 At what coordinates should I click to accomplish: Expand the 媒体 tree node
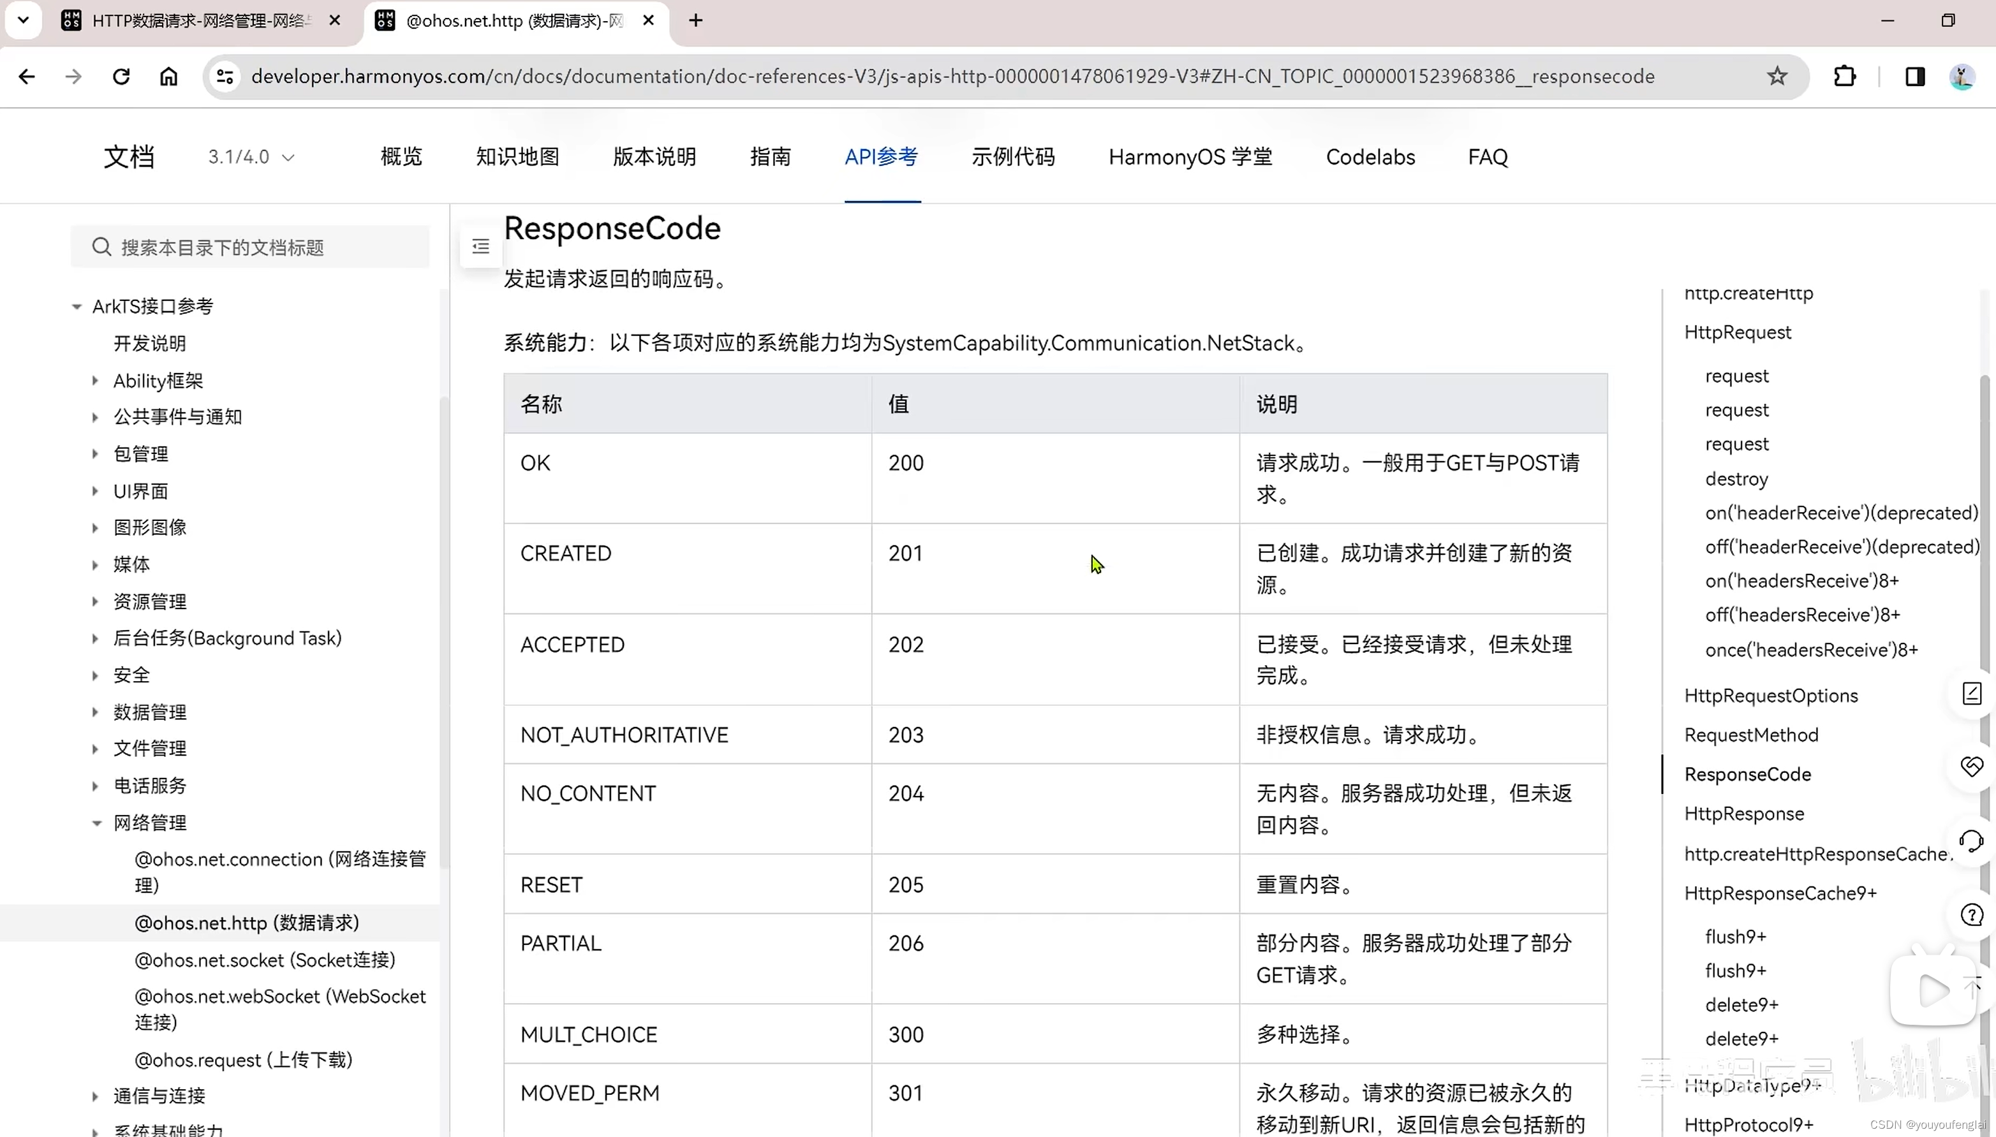(95, 564)
